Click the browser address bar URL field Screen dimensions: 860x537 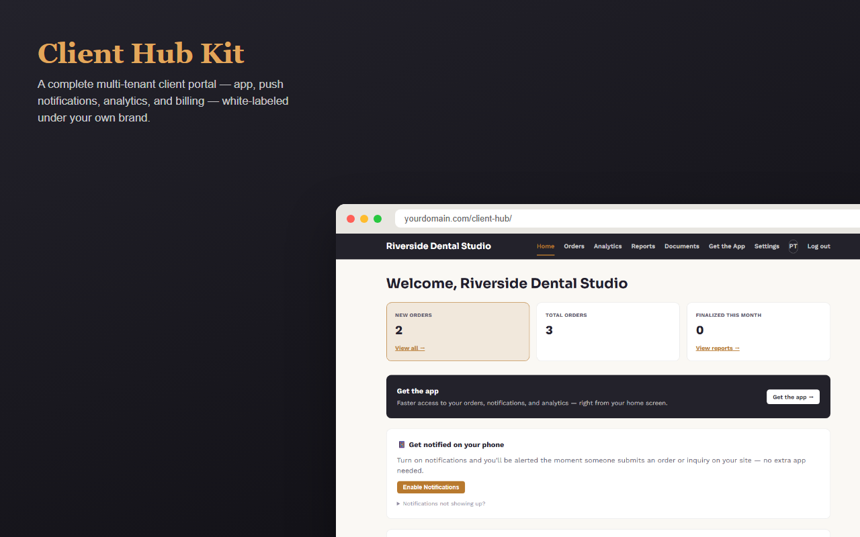[x=628, y=219]
